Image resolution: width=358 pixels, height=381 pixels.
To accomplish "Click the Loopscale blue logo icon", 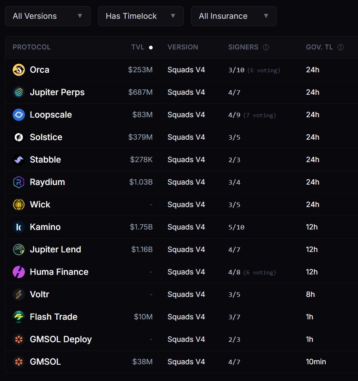I will (x=19, y=115).
